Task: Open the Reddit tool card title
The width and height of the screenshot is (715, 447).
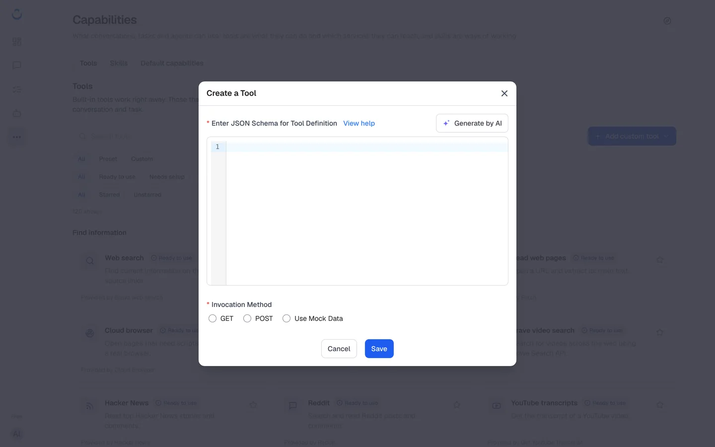Action: [x=319, y=403]
